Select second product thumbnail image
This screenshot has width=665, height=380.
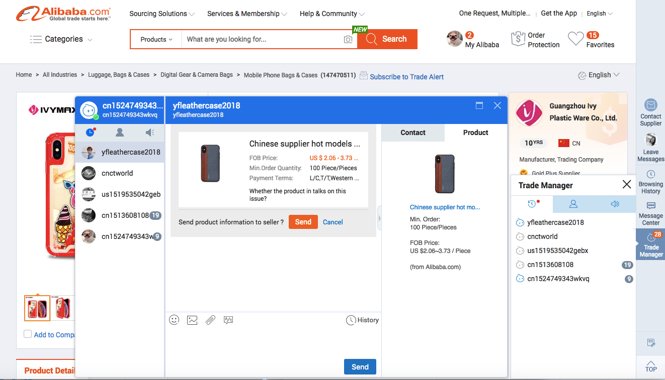click(64, 308)
